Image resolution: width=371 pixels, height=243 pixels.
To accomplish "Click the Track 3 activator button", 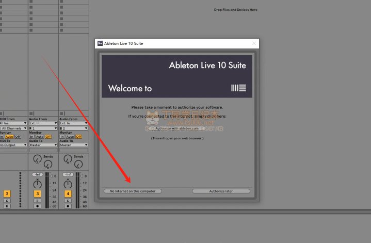I will tap(37, 193).
